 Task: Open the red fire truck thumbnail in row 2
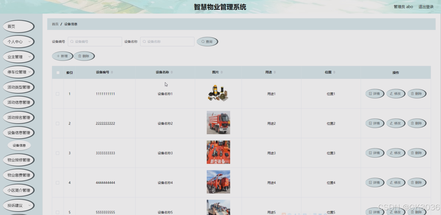click(x=218, y=123)
